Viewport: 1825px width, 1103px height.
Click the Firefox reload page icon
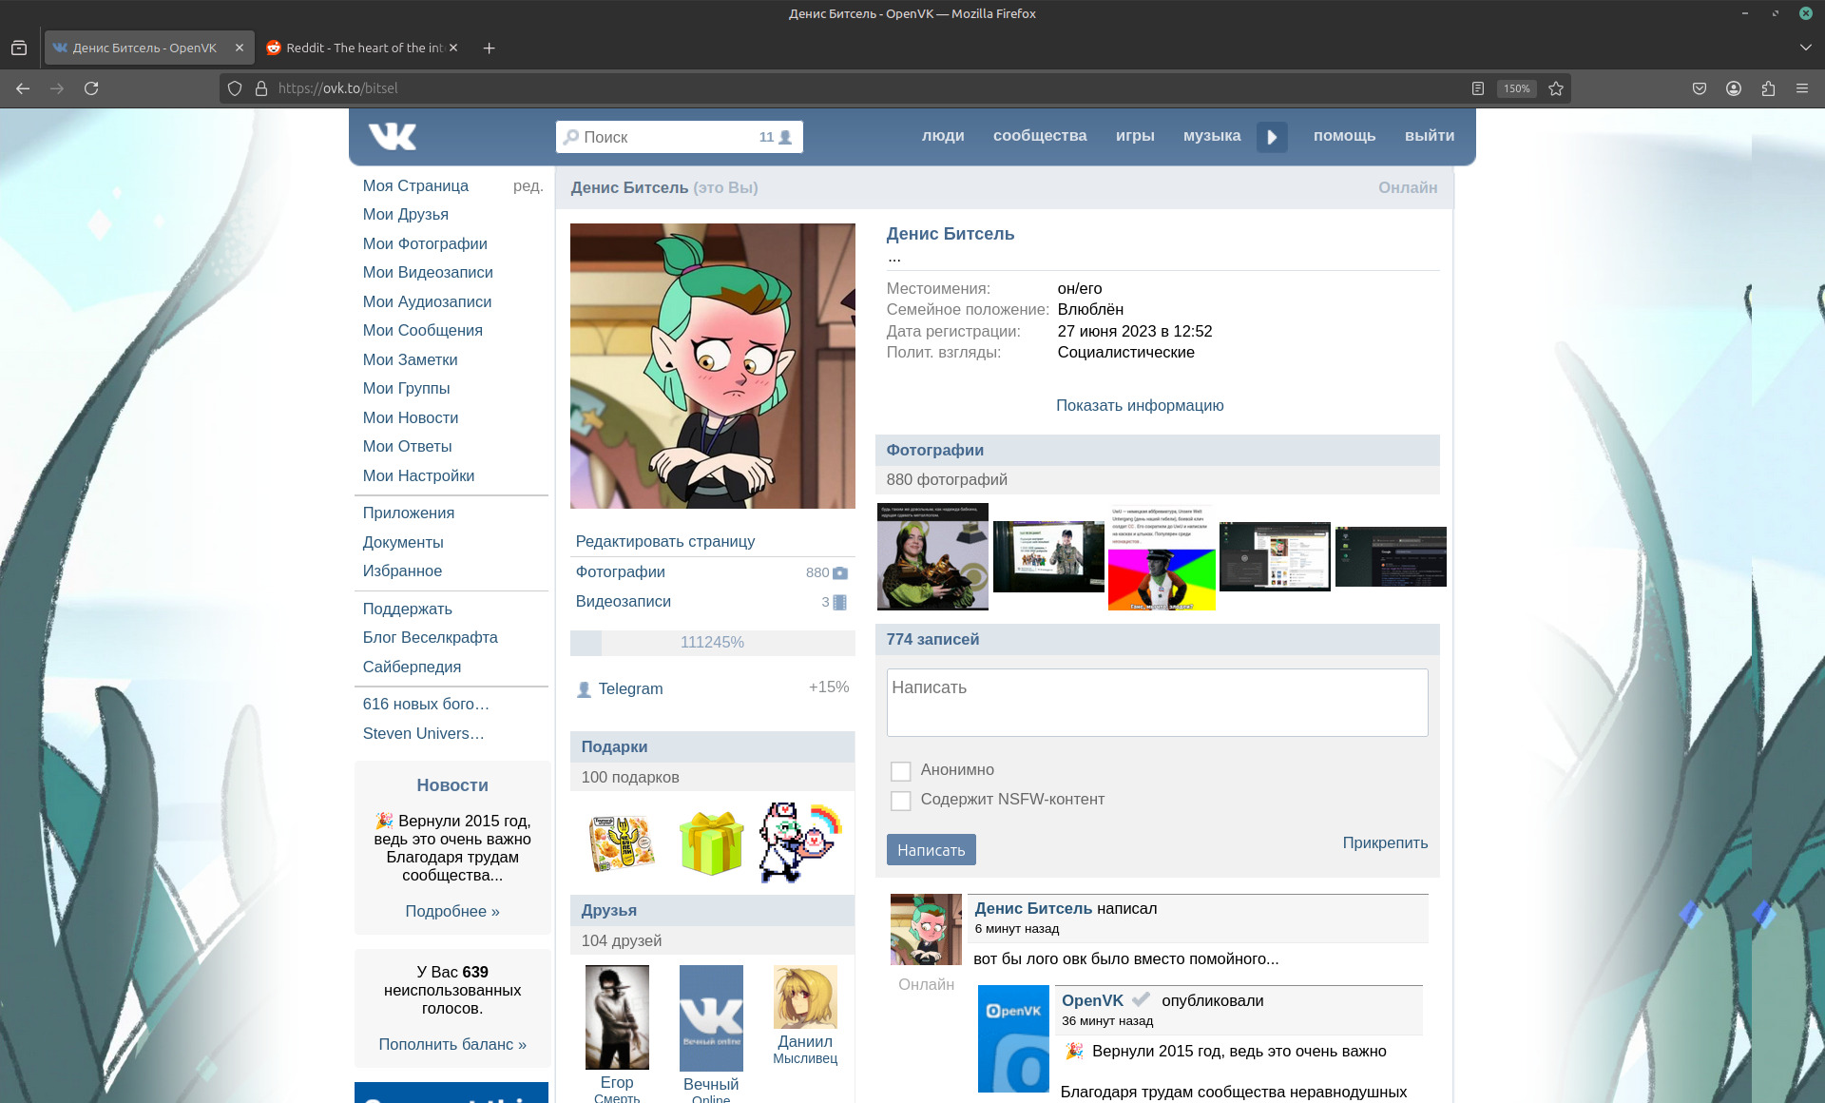(91, 88)
